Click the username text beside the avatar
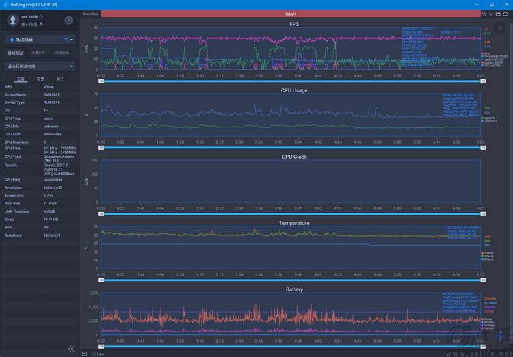Image resolution: width=513 pixels, height=357 pixels. [x=30, y=16]
